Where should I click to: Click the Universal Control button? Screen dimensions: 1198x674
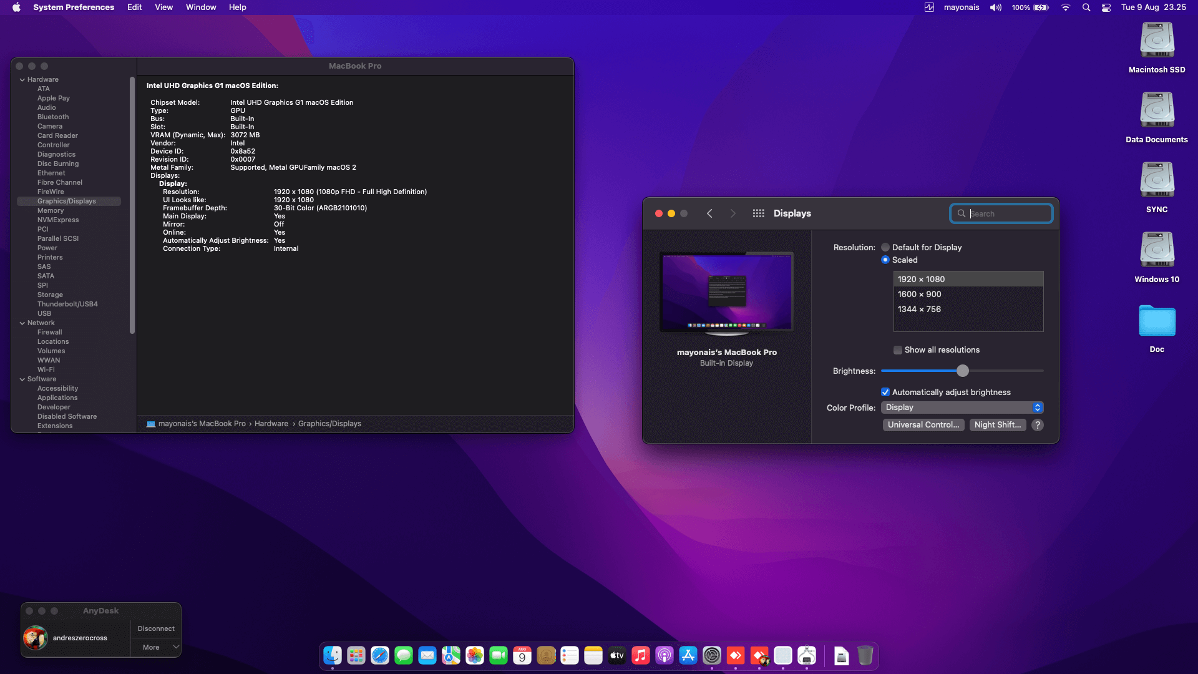click(x=923, y=425)
